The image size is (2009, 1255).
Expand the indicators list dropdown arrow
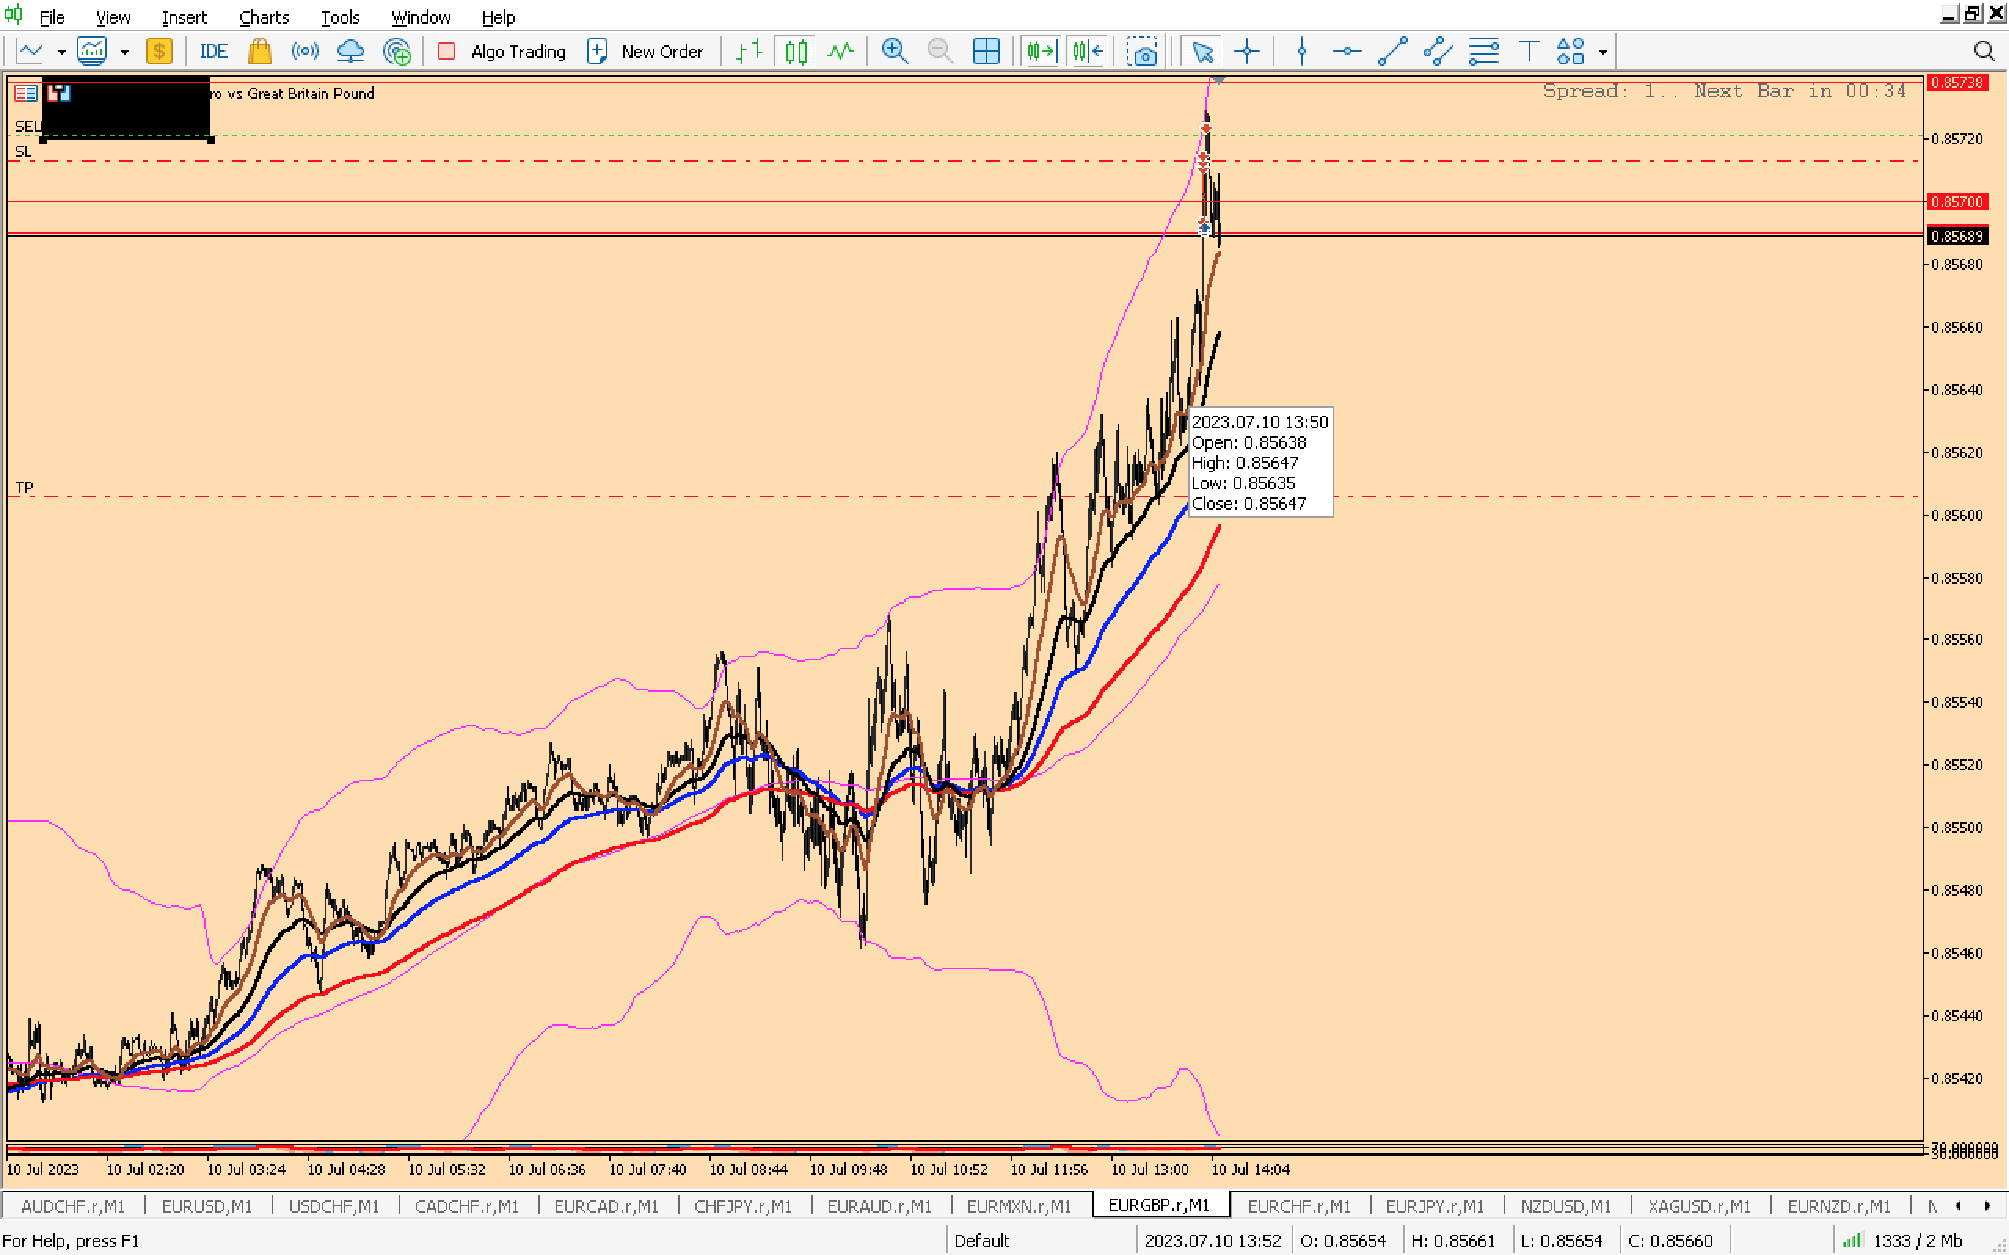click(125, 53)
